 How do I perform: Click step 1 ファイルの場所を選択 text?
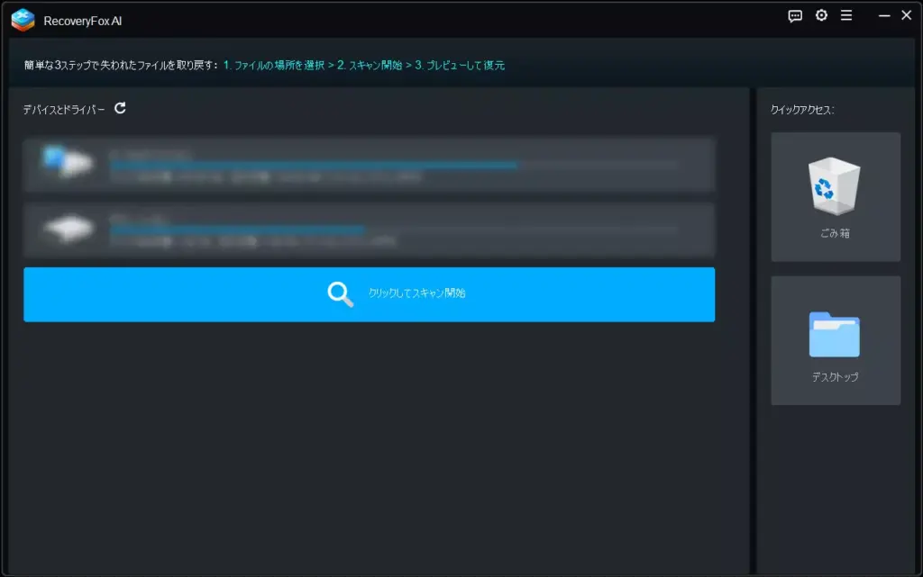(274, 65)
